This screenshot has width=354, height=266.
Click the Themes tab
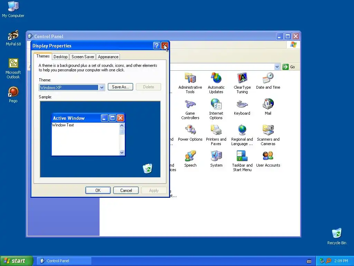(x=43, y=56)
